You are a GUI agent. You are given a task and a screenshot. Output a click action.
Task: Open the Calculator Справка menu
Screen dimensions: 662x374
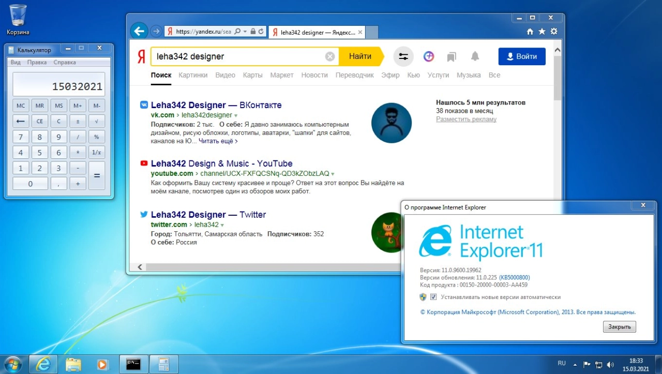65,62
